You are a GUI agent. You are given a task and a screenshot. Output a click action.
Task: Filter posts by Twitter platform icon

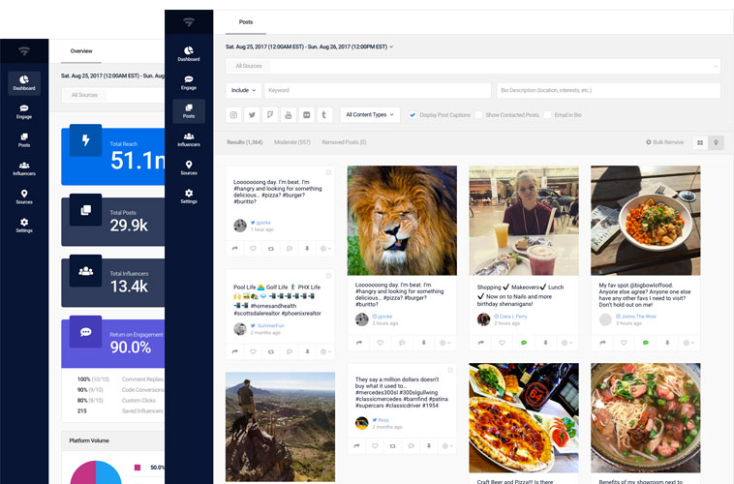pos(252,114)
